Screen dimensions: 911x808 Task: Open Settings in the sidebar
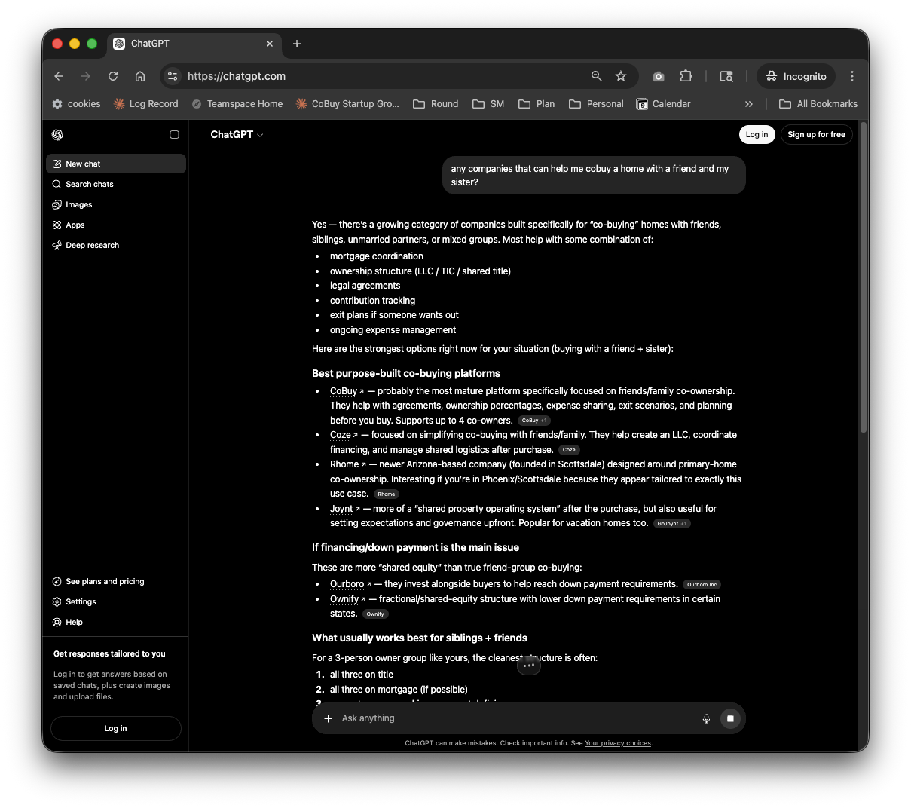click(x=116, y=601)
